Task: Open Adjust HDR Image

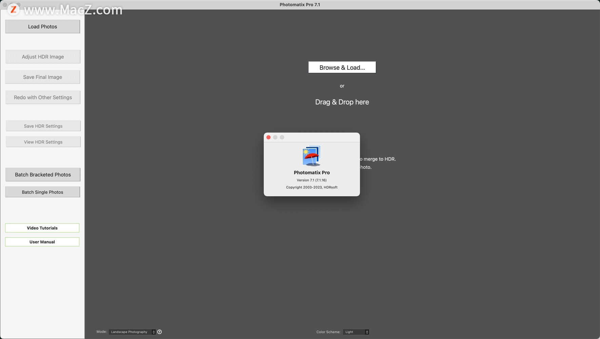Action: [x=43, y=57]
